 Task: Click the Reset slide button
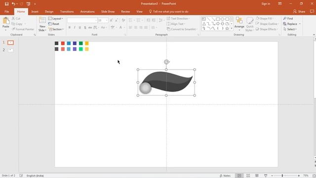point(54,24)
